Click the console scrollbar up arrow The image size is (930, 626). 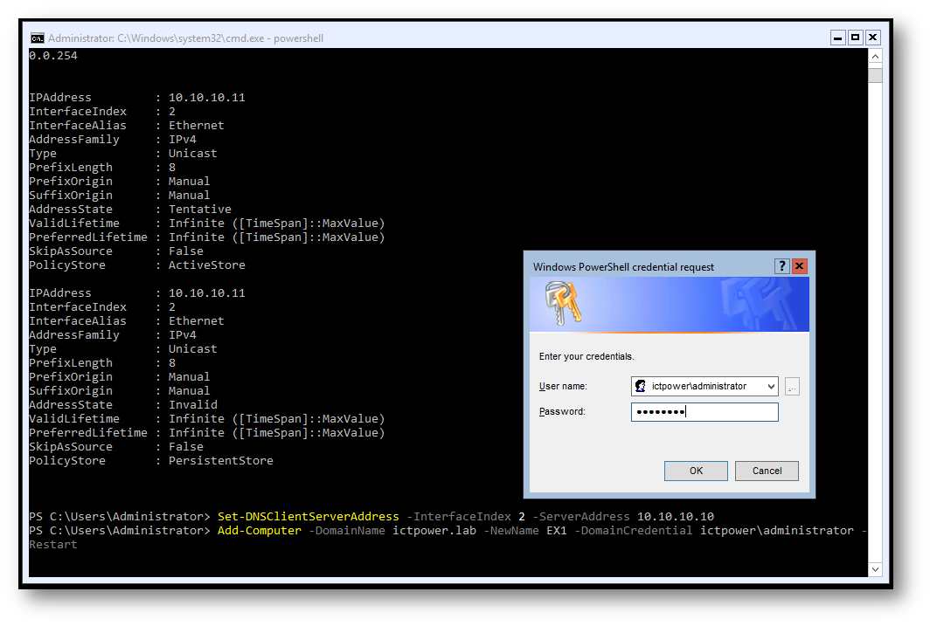(x=875, y=57)
